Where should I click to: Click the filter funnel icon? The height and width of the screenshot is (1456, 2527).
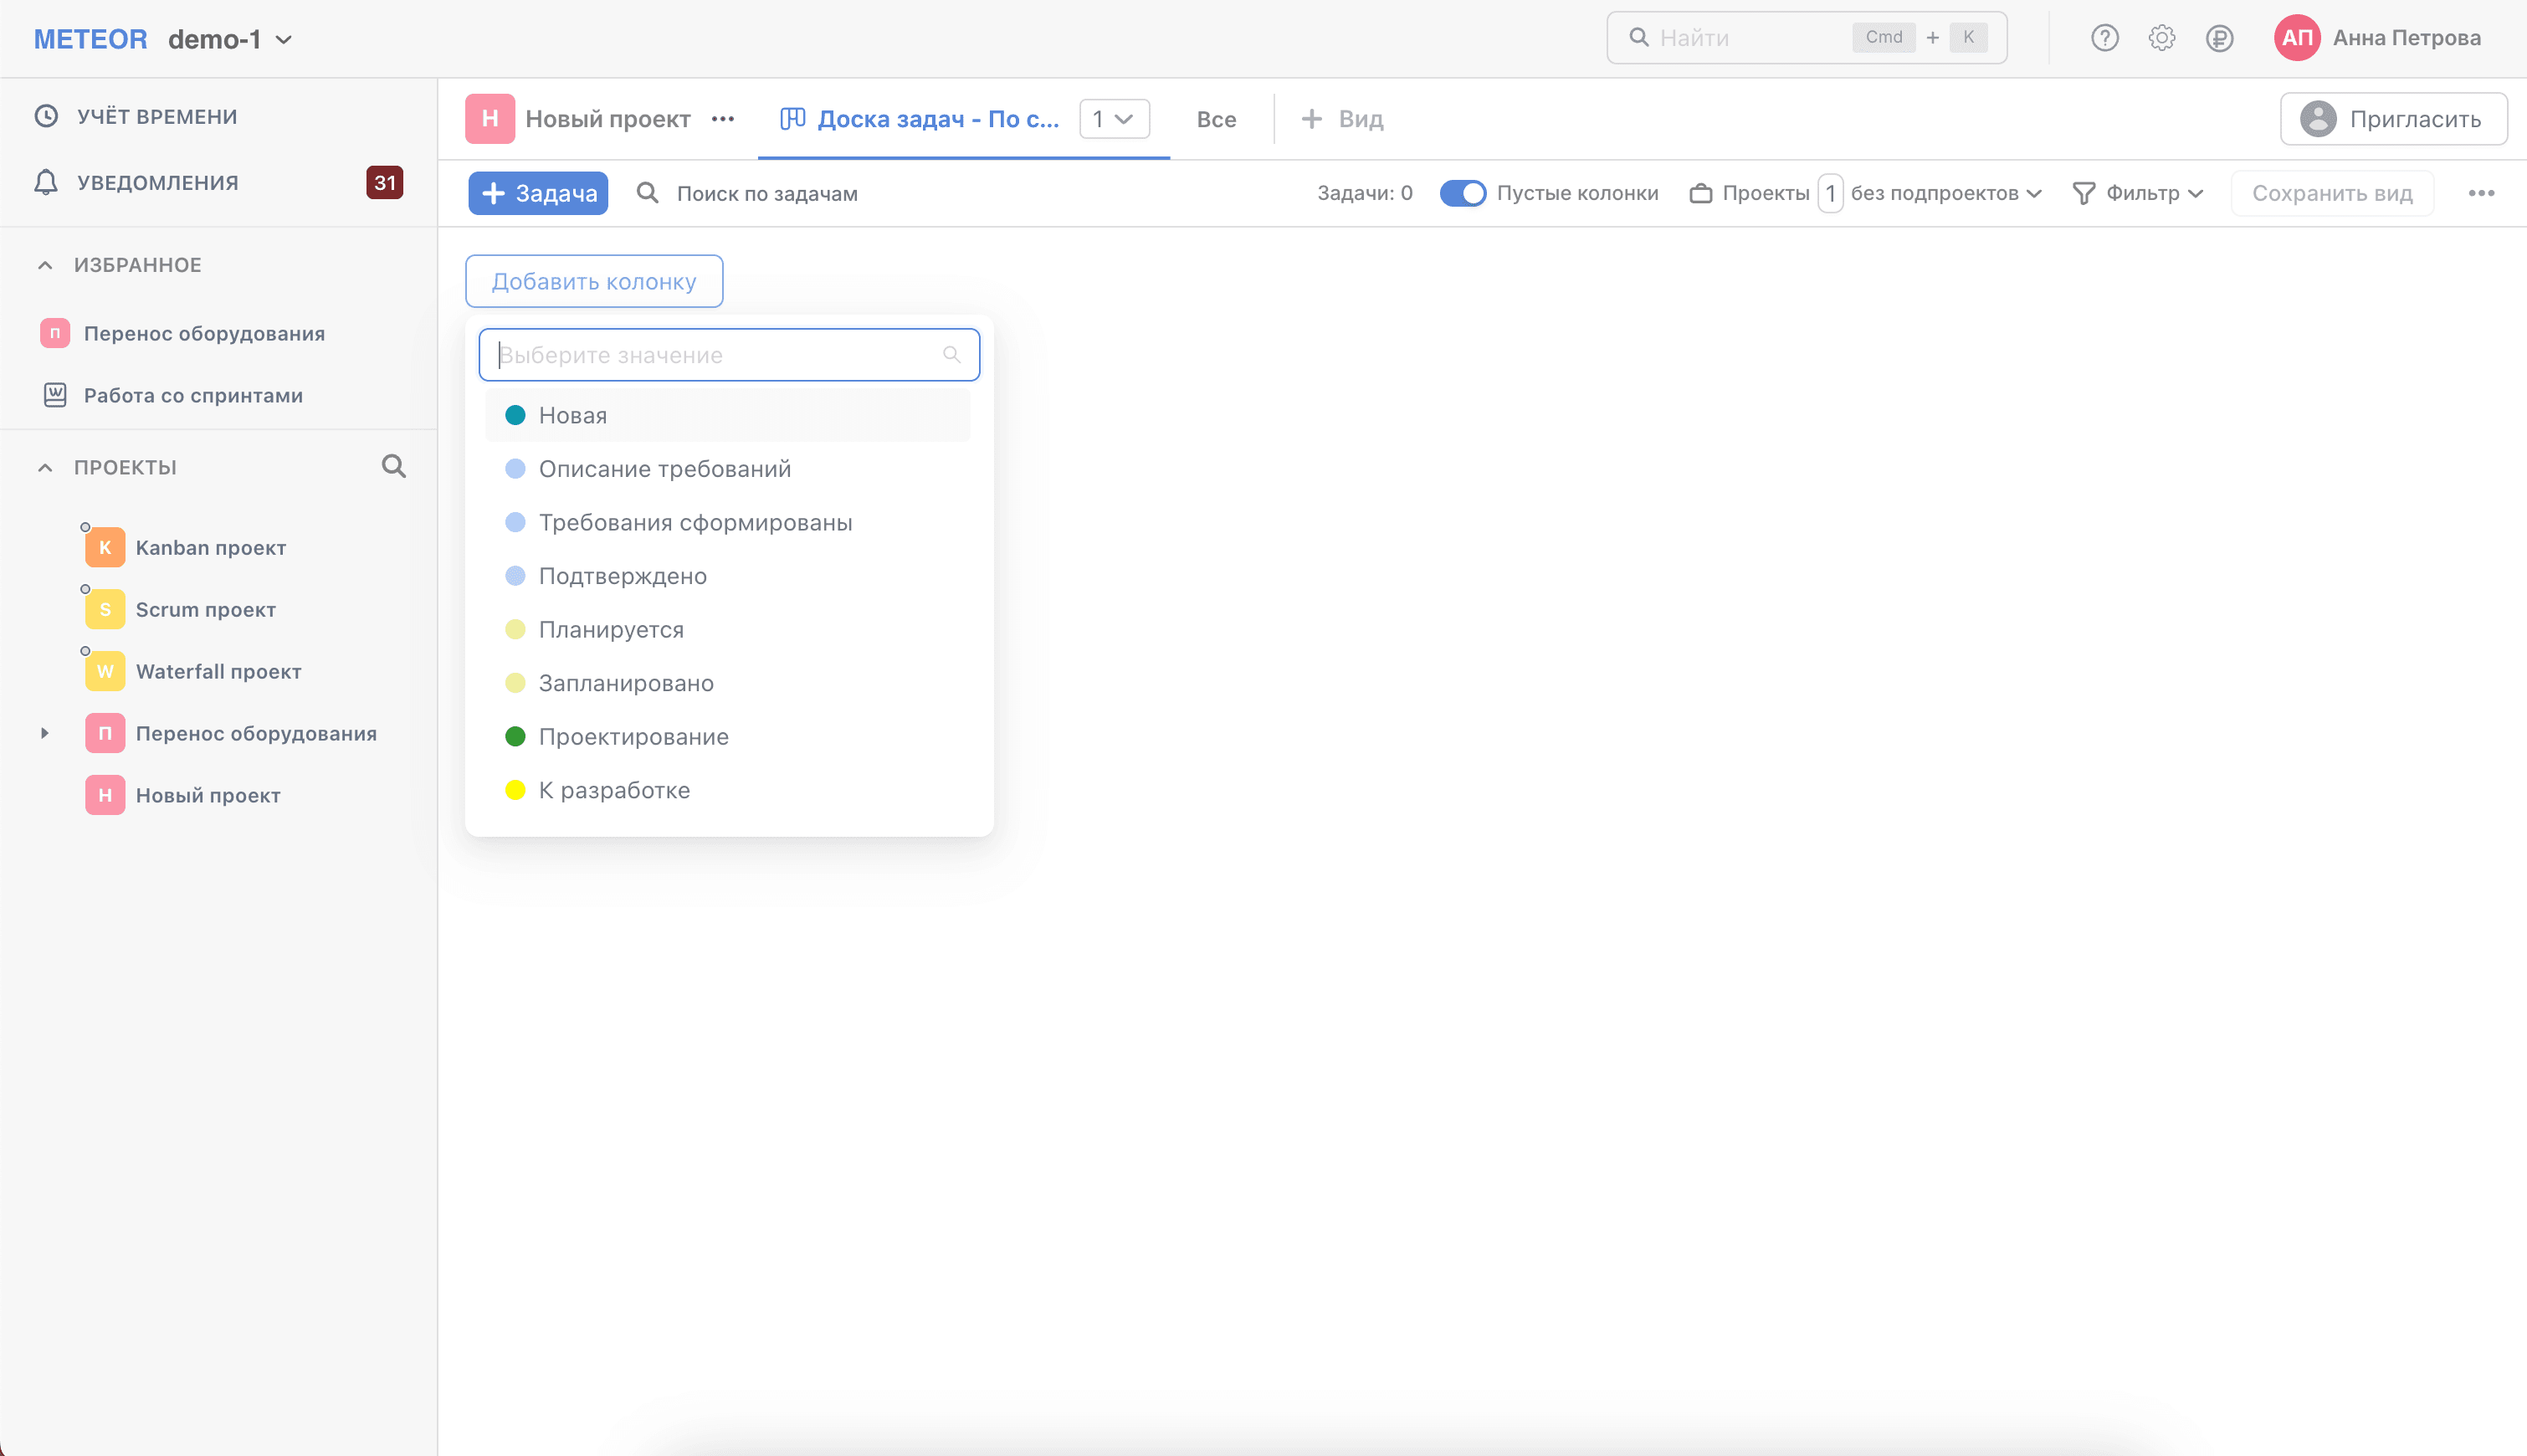2084,193
